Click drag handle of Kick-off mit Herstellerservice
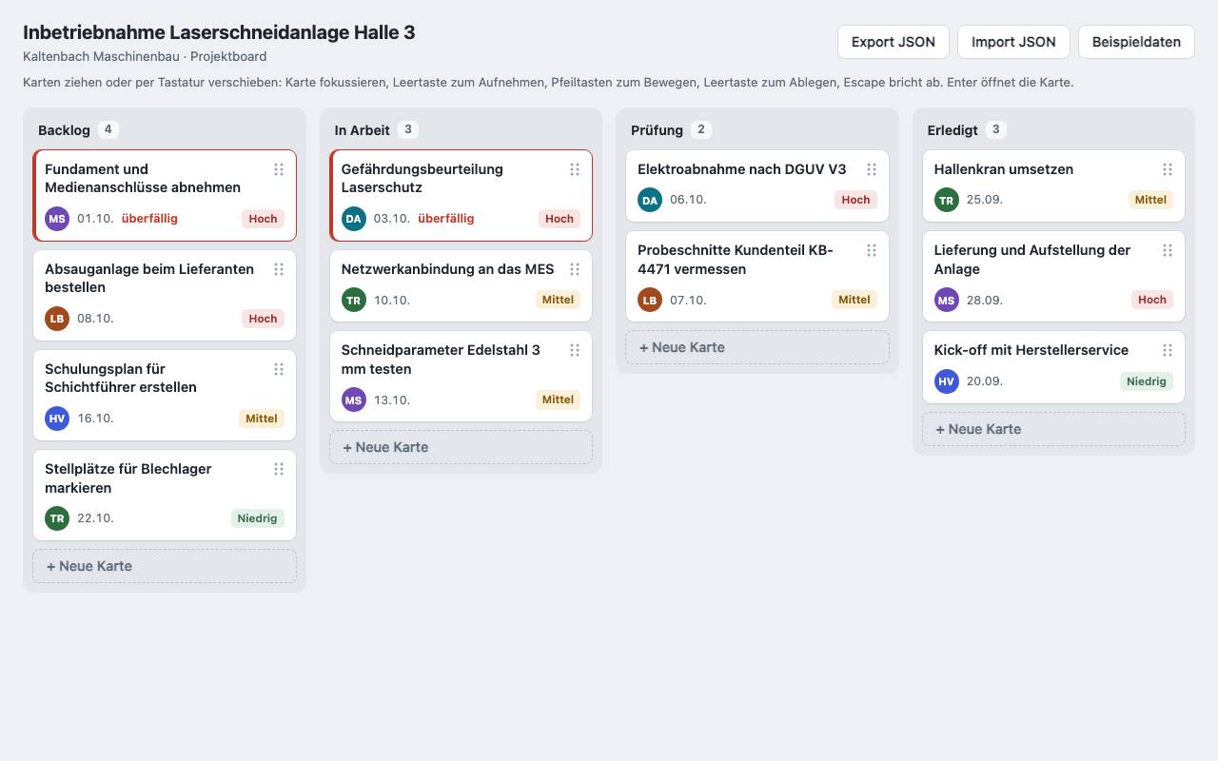This screenshot has height=761, width=1218. pyautogui.click(x=1168, y=350)
